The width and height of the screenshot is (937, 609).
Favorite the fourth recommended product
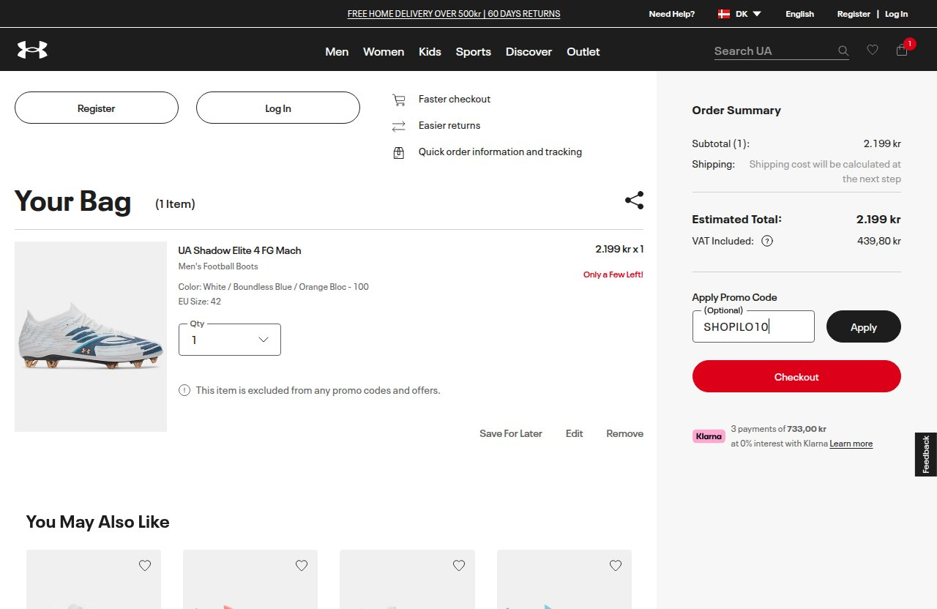click(x=616, y=565)
